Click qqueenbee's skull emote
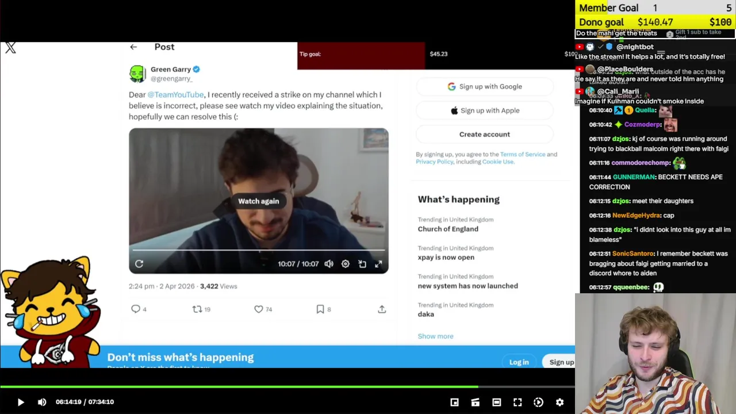Screen dimensions: 736x414 coord(658,287)
